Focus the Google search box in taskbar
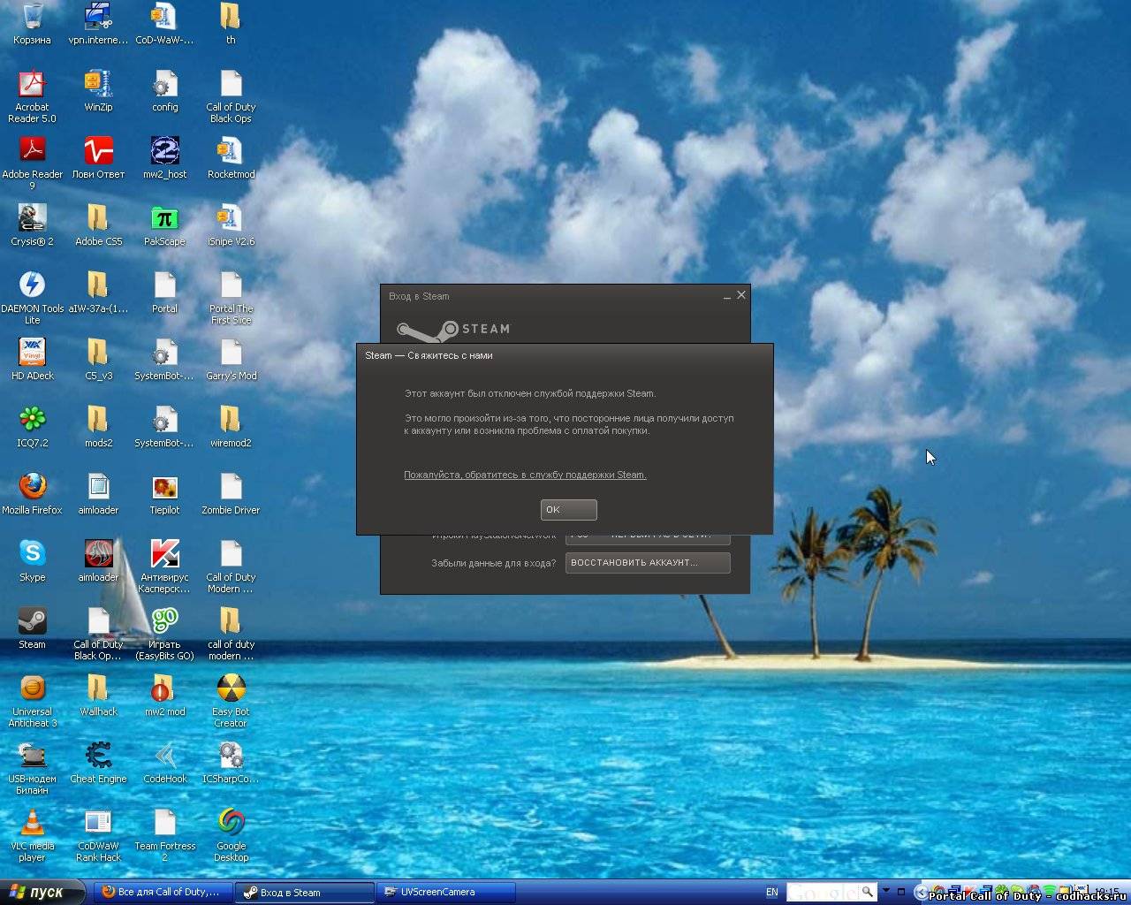Screen dimensions: 1131x905 click(x=822, y=893)
